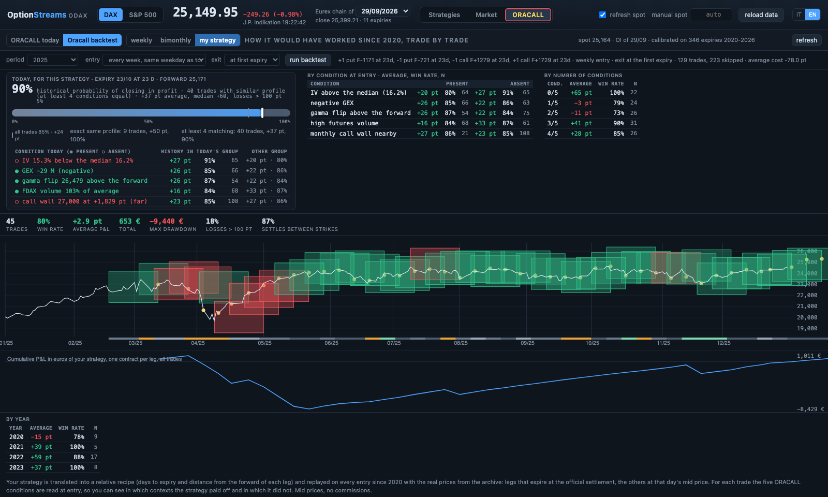The height and width of the screenshot is (497, 828).
Task: Select Italian language IT
Action: pyautogui.click(x=799, y=15)
